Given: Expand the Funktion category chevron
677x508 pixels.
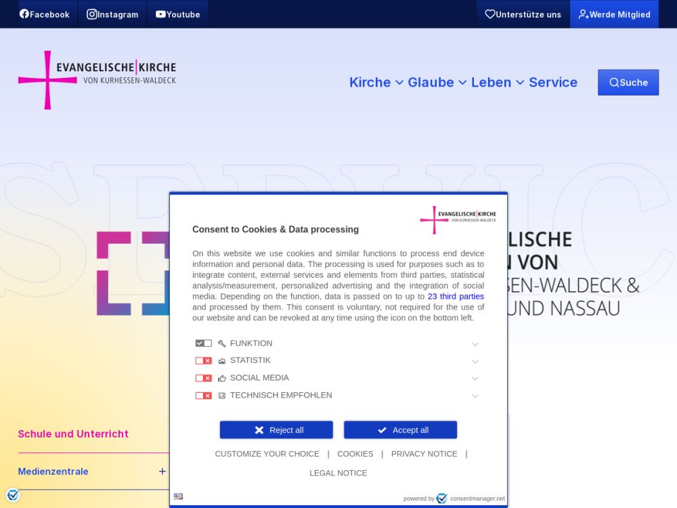Looking at the screenshot, I should point(475,344).
